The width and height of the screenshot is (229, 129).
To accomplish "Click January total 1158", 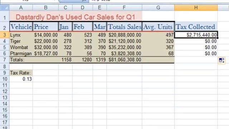I will click(65, 60).
